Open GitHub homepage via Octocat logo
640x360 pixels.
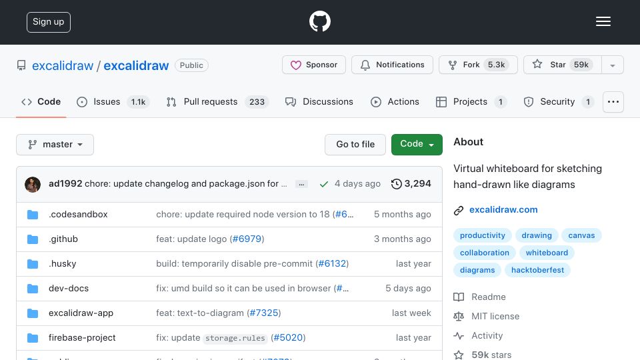point(319,21)
